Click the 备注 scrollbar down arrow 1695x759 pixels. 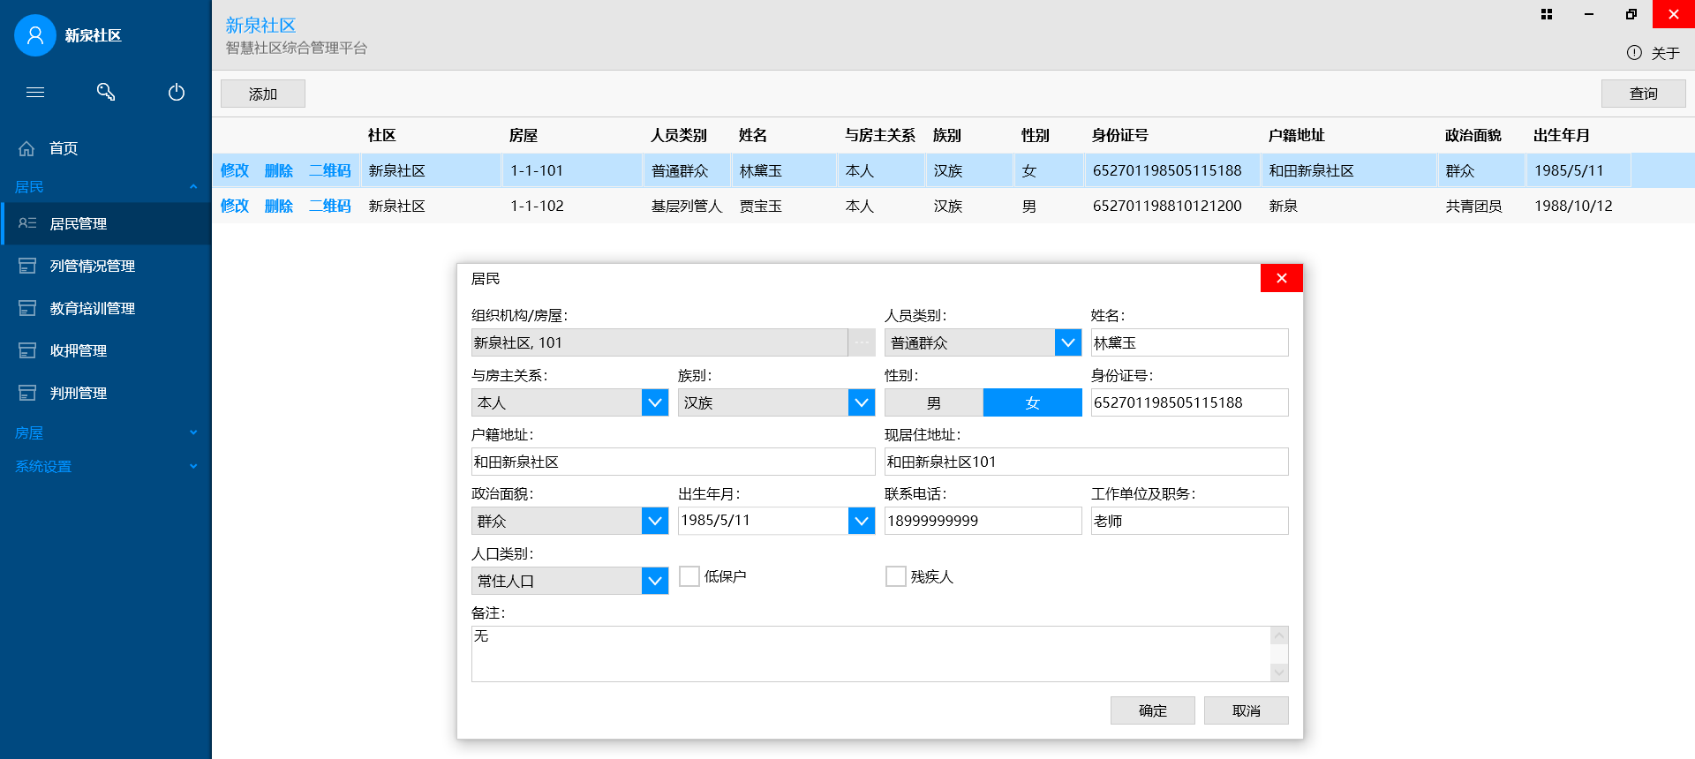click(x=1279, y=673)
